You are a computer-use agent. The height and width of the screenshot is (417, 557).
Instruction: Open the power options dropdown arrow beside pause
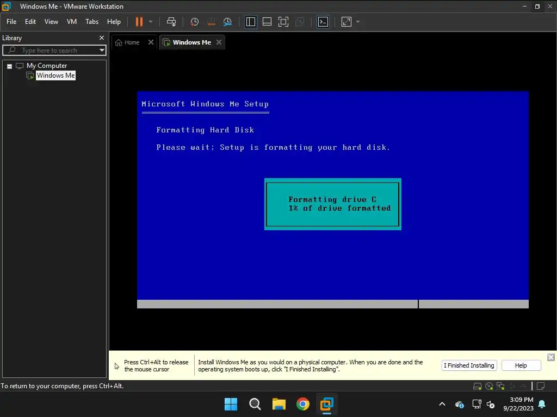pos(151,22)
